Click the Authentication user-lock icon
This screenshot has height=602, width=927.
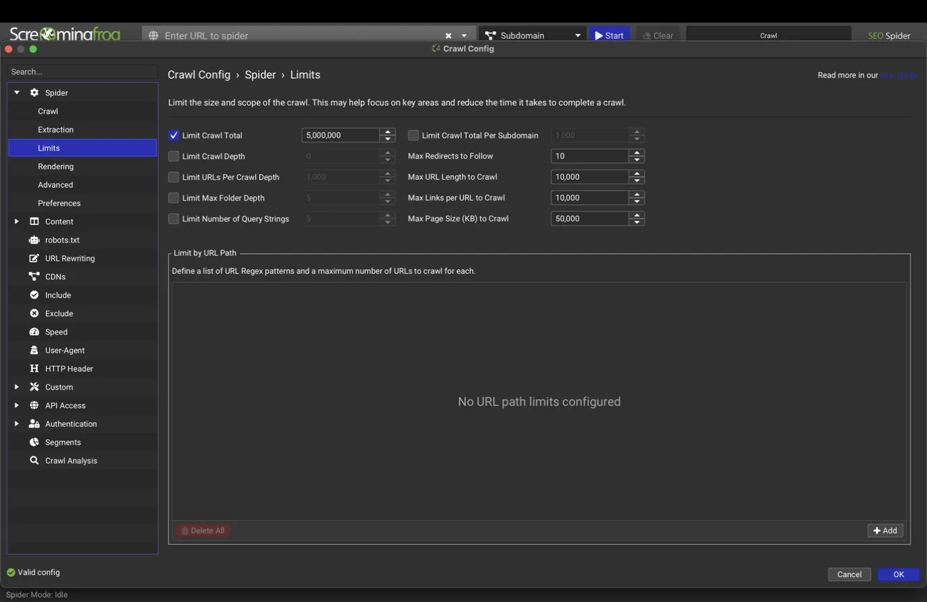click(34, 424)
